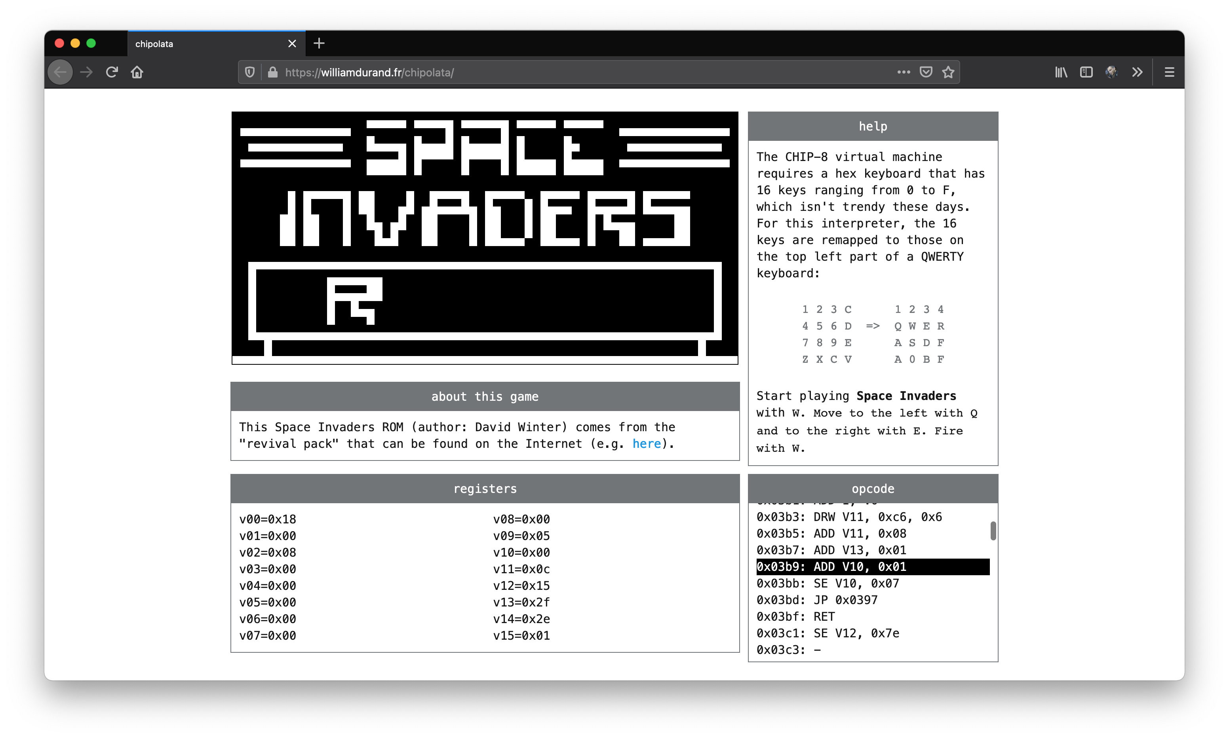This screenshot has height=739, width=1229.
Task: Expand more toolbar tools chevron
Action: coord(1137,72)
